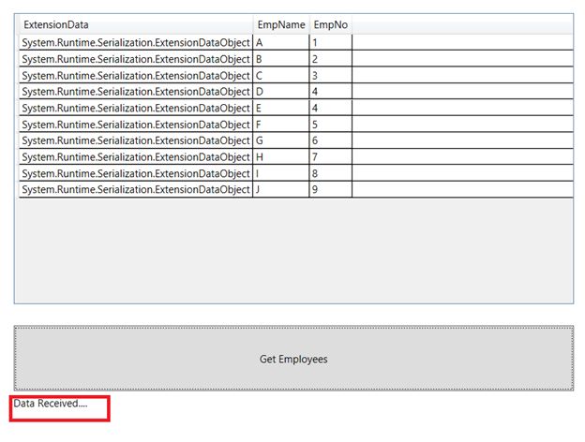
Task: Select EmpNo cell 5 in row F
Action: 331,125
